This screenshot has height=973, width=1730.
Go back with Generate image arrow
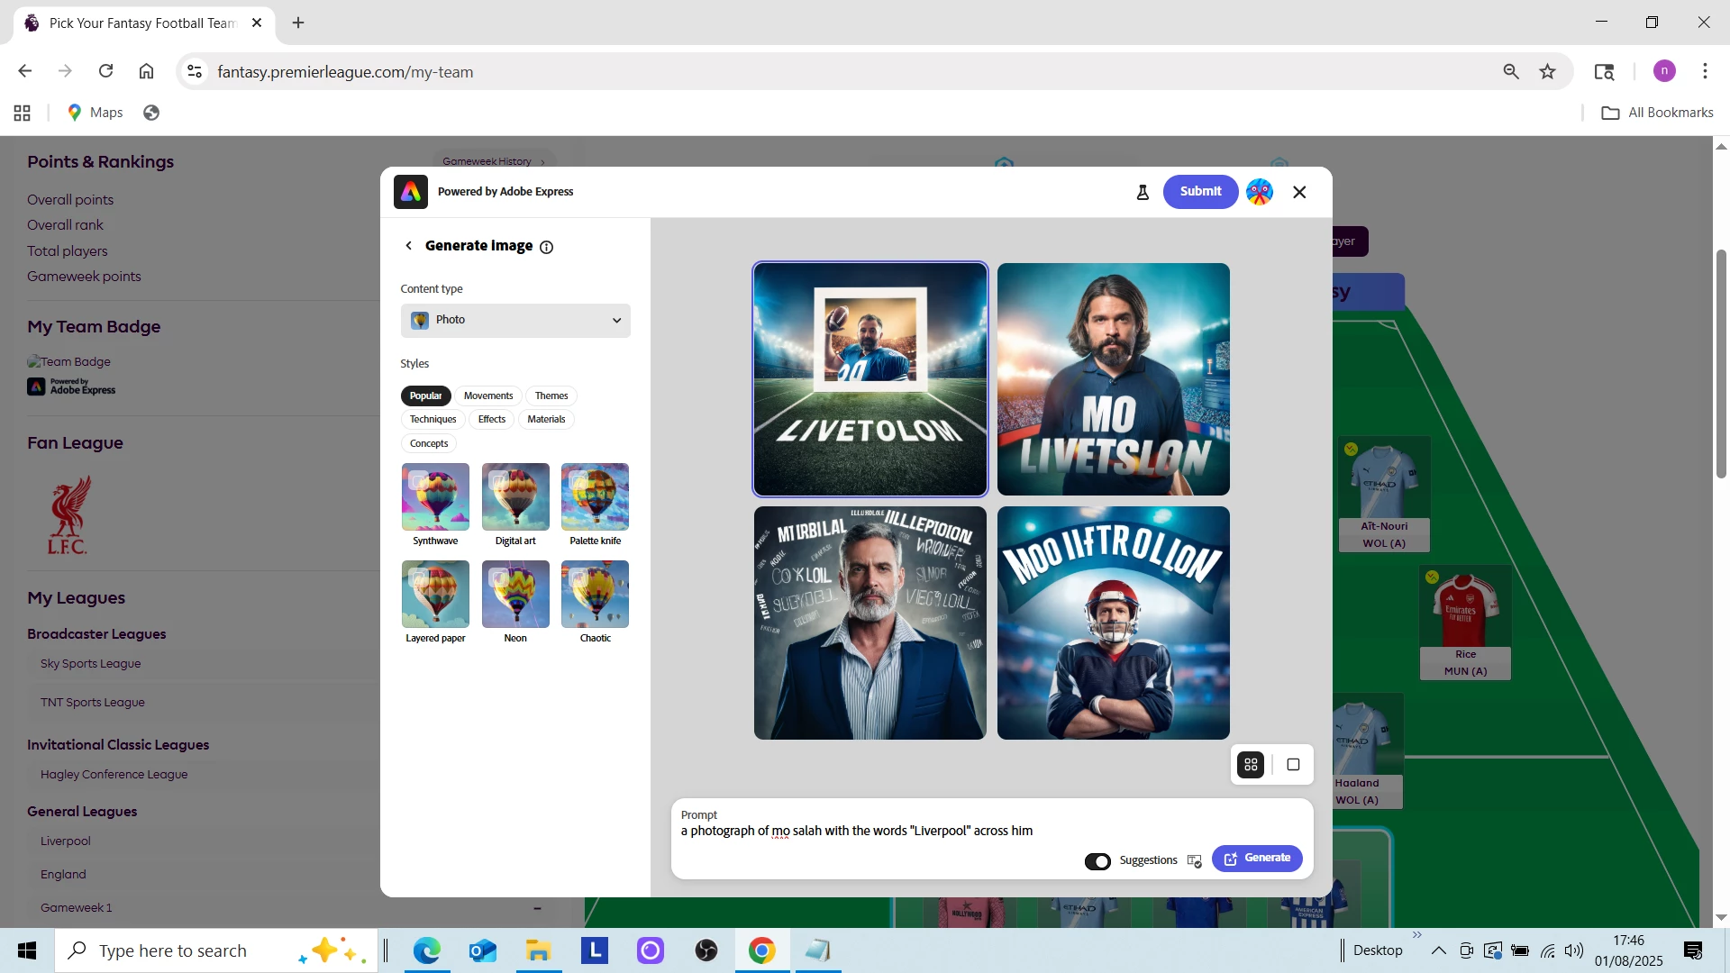coord(409,246)
